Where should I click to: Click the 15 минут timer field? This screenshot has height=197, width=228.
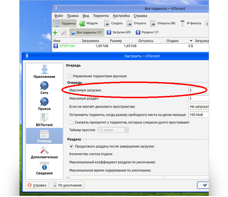pos(111,130)
